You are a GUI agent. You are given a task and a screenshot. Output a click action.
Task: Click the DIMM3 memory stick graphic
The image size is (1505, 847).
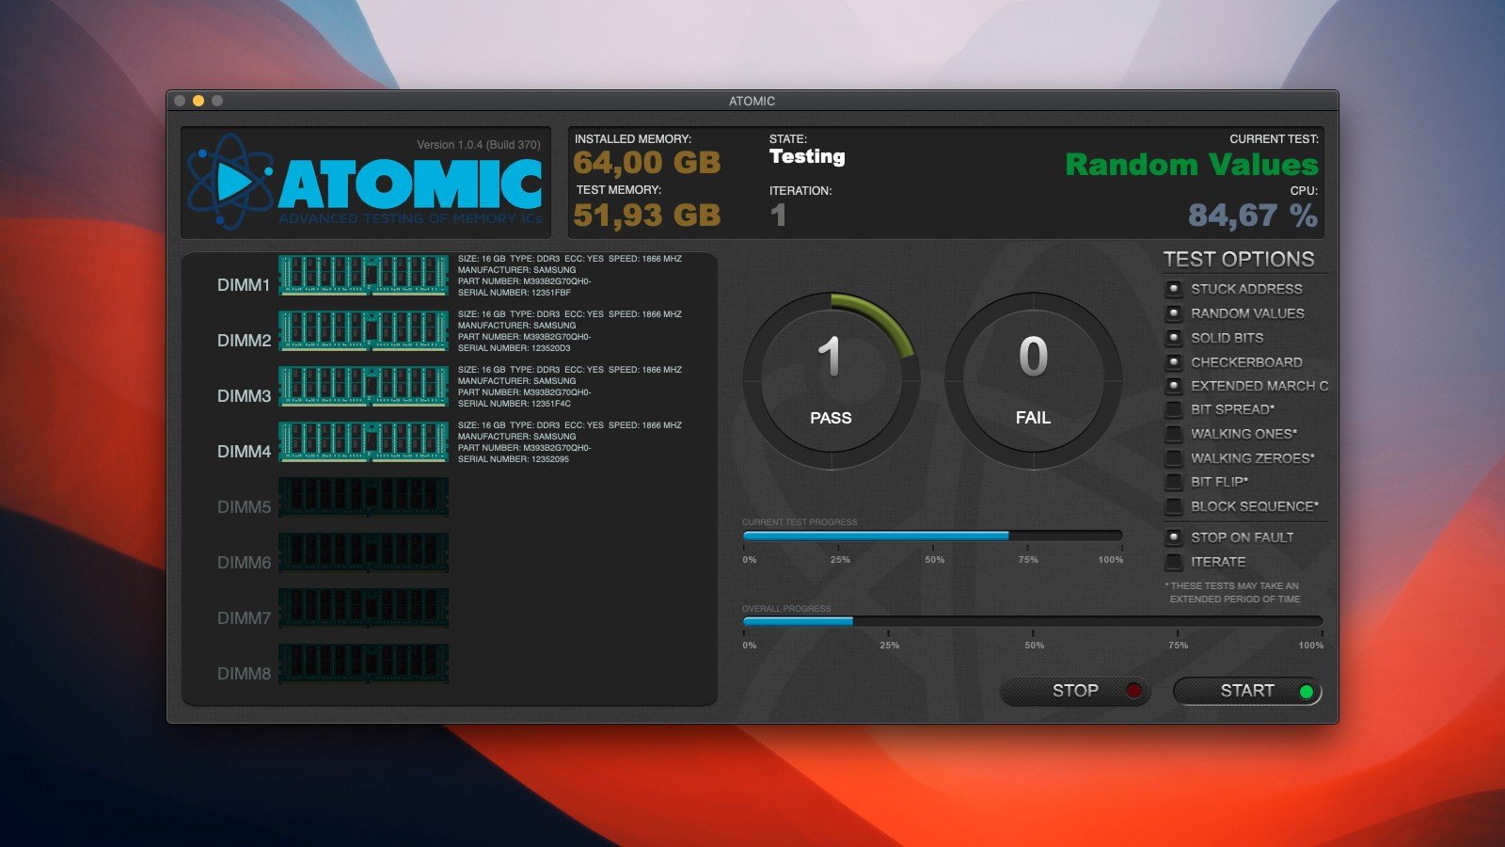(363, 386)
